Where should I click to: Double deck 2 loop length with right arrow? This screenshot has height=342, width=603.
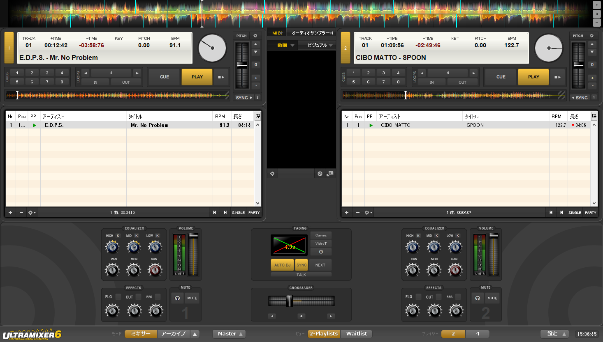pyautogui.click(x=473, y=73)
